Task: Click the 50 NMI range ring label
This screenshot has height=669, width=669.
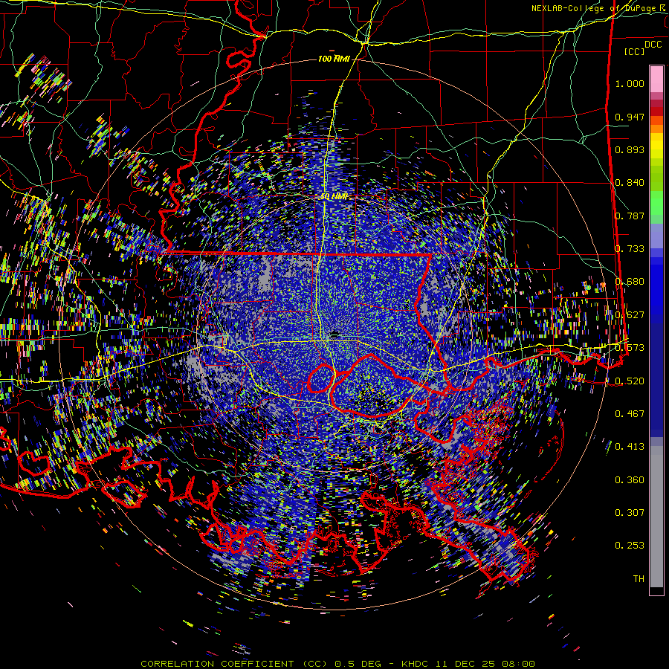Action: [x=334, y=197]
